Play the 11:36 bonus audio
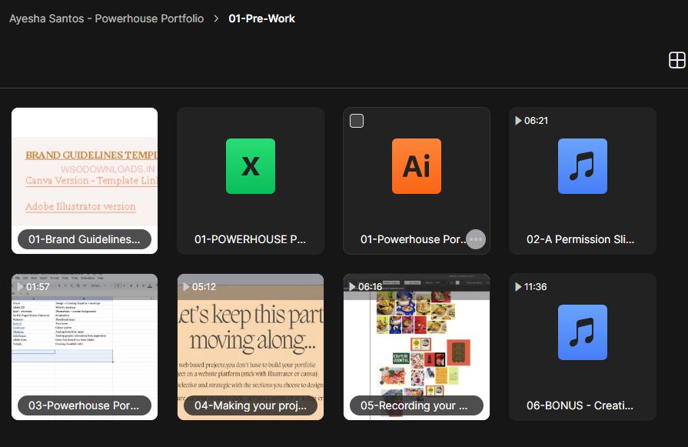688x447 pixels. pyautogui.click(x=518, y=287)
